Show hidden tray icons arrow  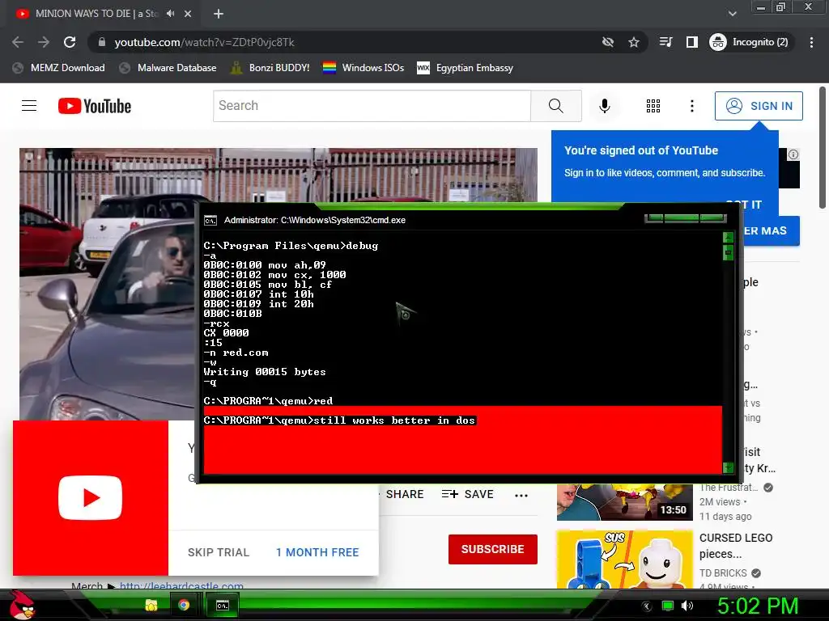pos(646,606)
